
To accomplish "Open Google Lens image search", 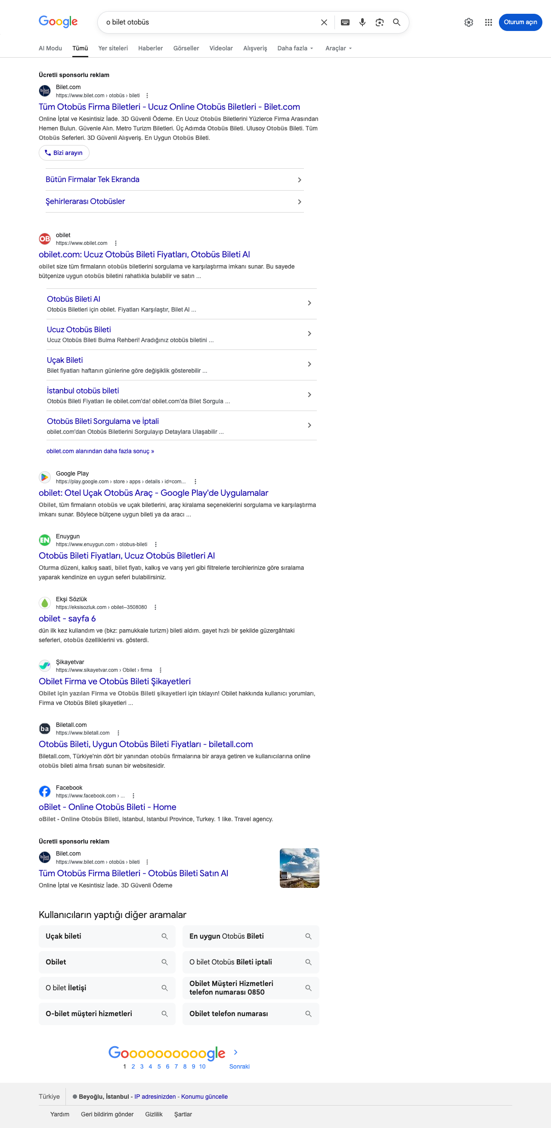I will [380, 22].
